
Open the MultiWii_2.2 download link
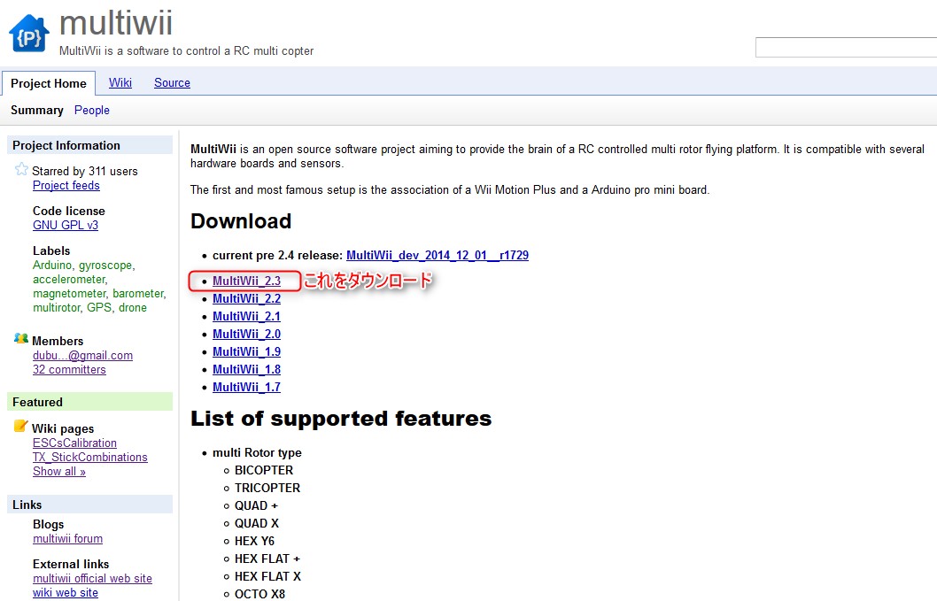click(246, 298)
